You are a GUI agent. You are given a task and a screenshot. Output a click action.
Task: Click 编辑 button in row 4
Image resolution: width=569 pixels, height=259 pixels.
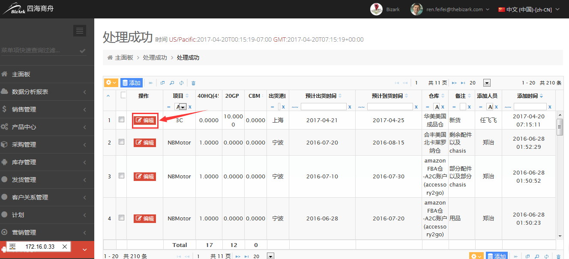(145, 218)
